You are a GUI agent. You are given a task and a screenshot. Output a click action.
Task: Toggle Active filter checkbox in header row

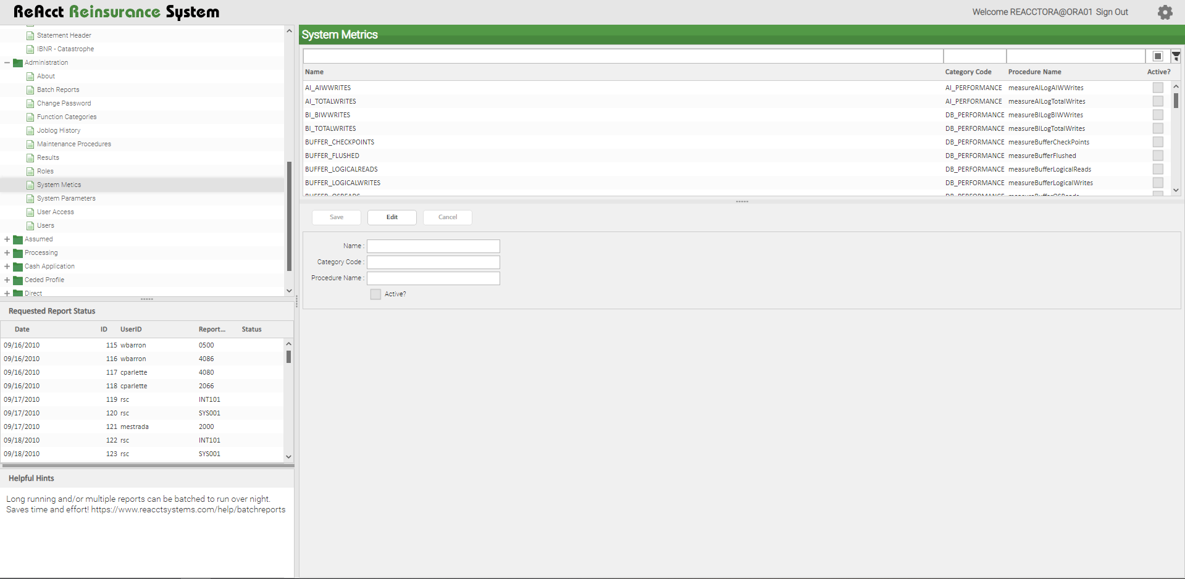coord(1157,56)
